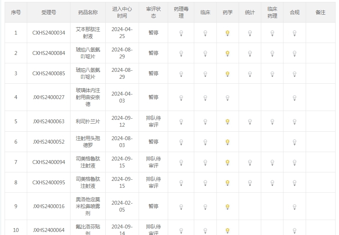Click the yellow 药学 bulb for CXHS2400085
This screenshot has height=235, width=339.
tap(228, 74)
